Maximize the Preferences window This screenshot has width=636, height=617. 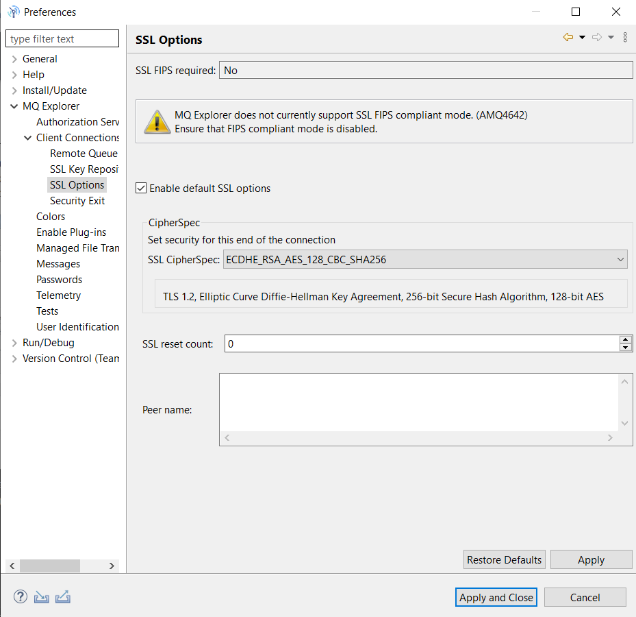[576, 12]
